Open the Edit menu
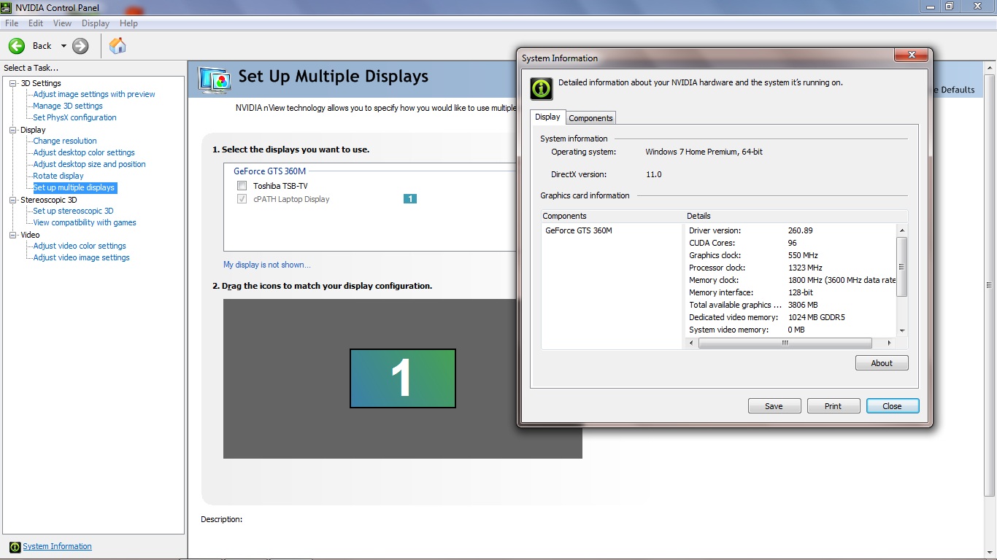The image size is (997, 560). pyautogui.click(x=36, y=23)
